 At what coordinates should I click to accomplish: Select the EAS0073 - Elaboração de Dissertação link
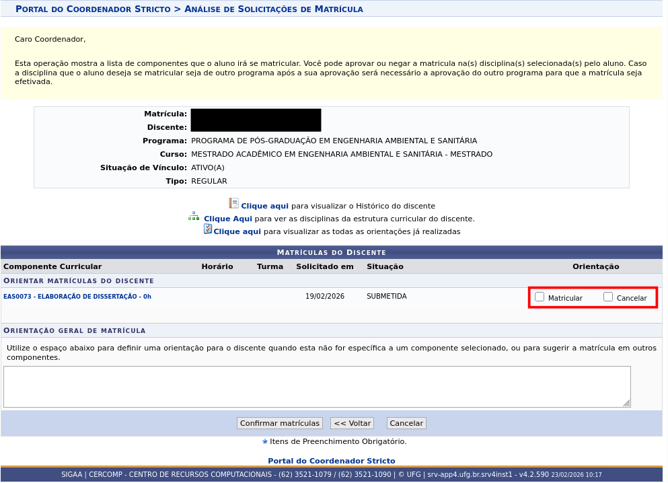pos(77,296)
